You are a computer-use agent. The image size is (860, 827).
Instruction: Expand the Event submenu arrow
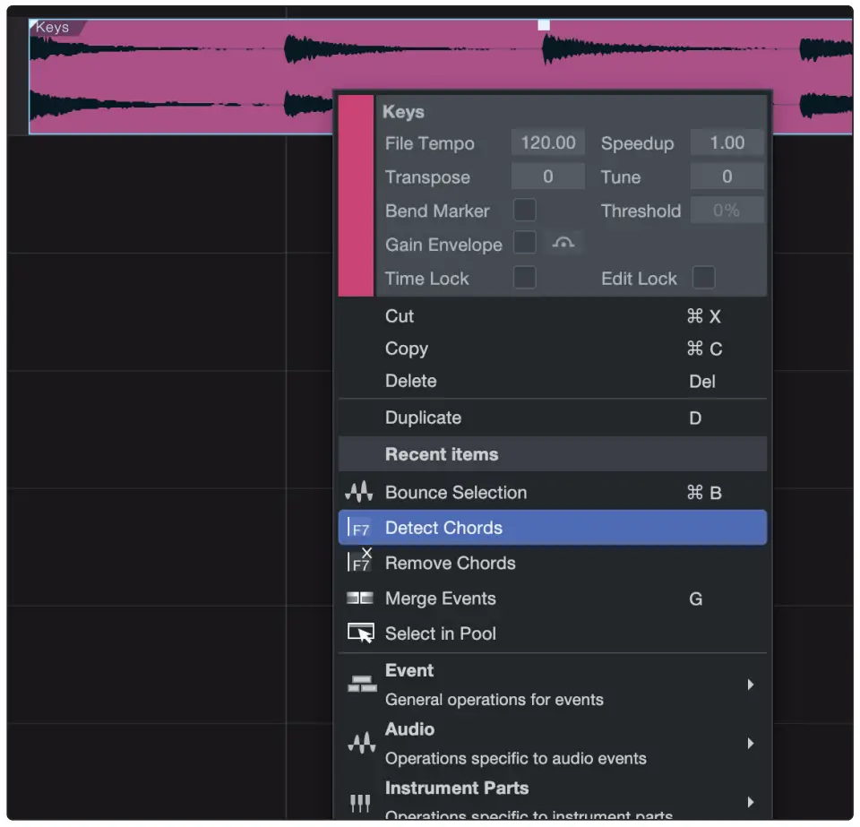pos(751,685)
